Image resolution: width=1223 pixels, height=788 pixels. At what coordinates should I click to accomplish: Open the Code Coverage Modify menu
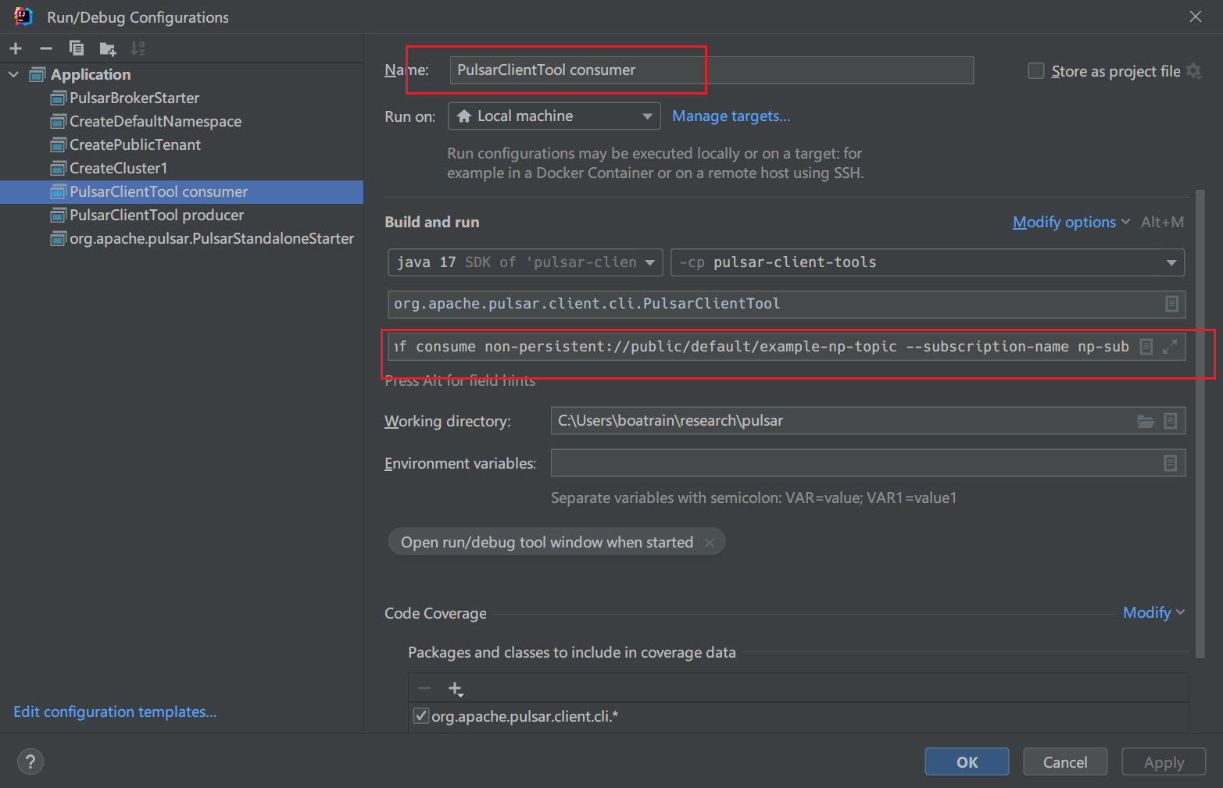pyautogui.click(x=1153, y=613)
